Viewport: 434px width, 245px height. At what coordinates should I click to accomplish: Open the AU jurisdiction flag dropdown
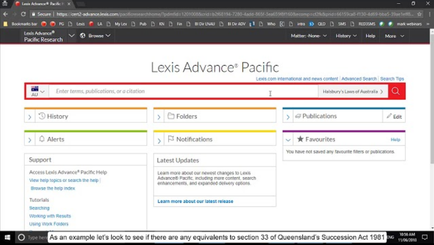[x=38, y=91]
